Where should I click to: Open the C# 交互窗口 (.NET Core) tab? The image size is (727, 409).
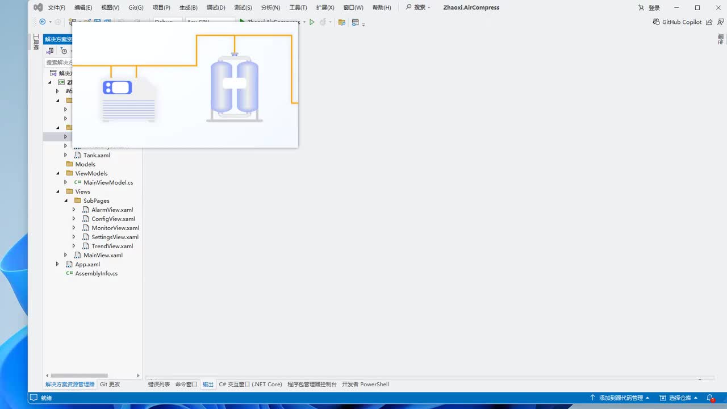coord(250,385)
